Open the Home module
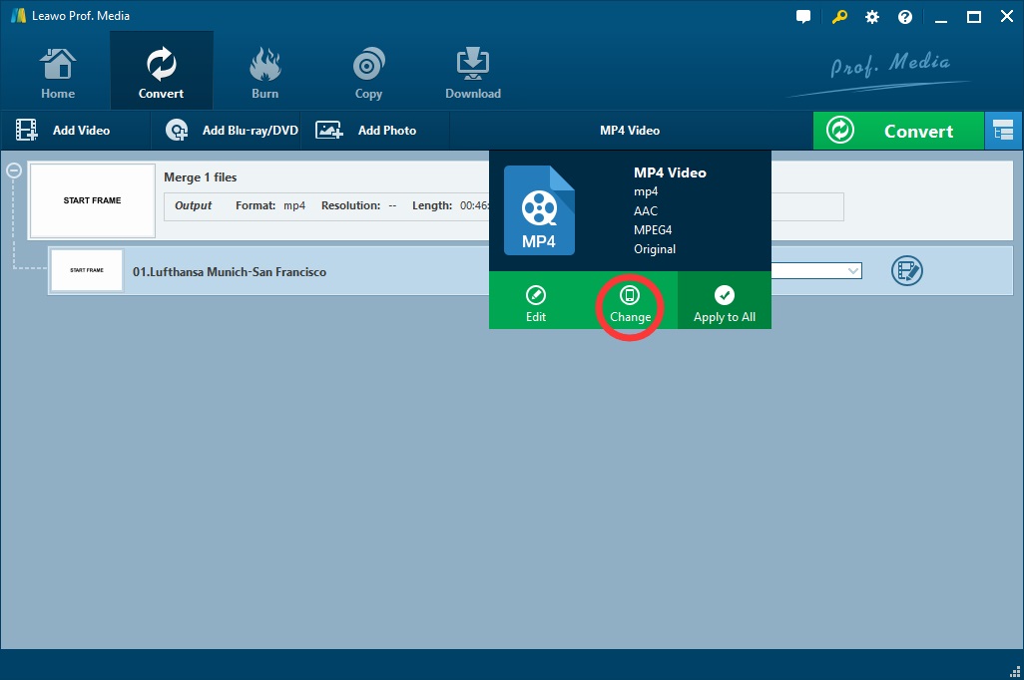This screenshot has width=1024, height=680. point(58,73)
